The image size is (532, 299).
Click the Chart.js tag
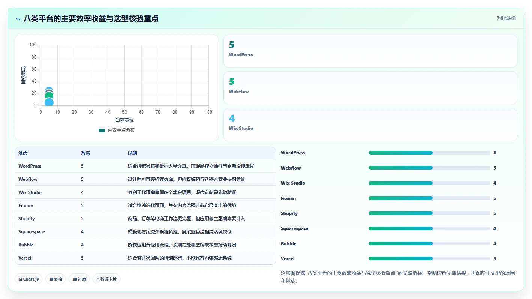(x=29, y=279)
